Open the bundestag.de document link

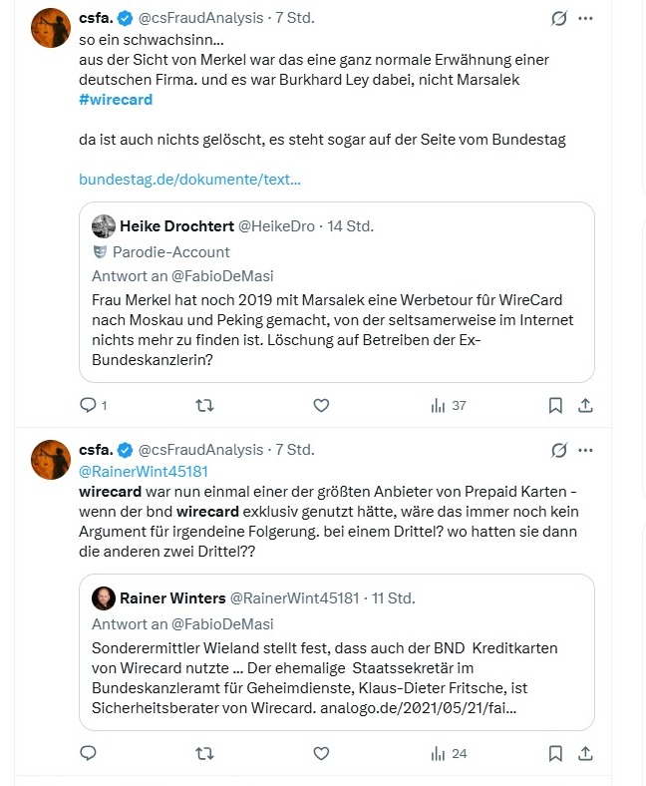point(189,180)
